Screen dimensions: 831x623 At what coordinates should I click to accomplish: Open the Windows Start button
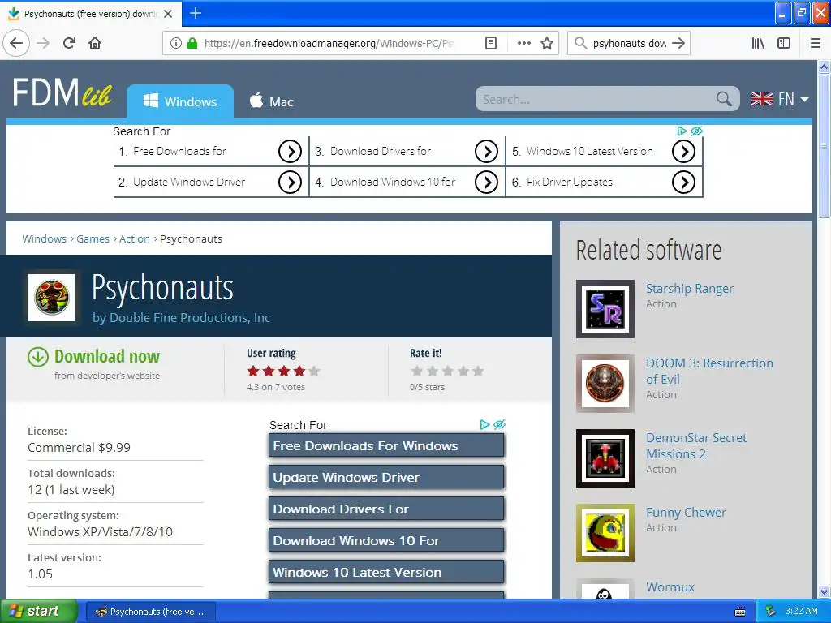pos(38,612)
